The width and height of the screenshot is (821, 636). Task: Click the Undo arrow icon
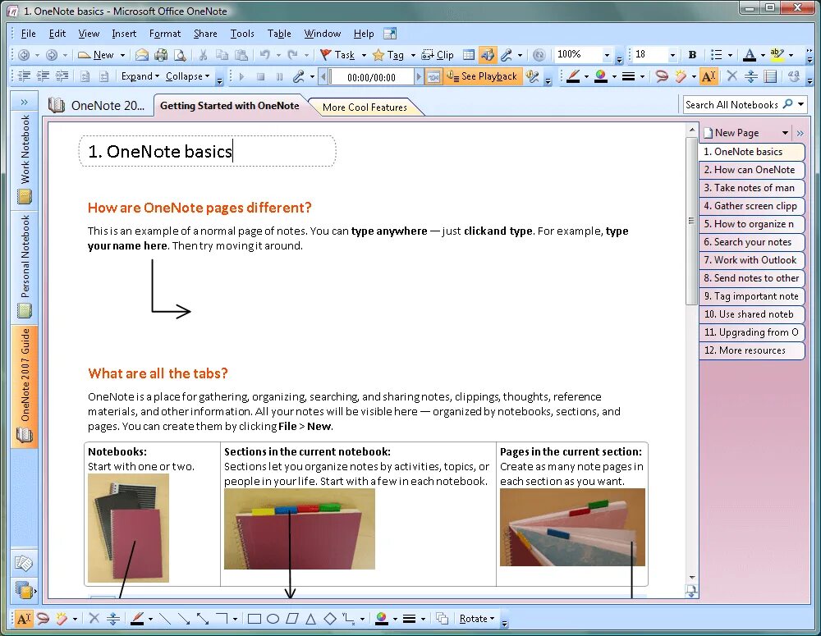[265, 55]
